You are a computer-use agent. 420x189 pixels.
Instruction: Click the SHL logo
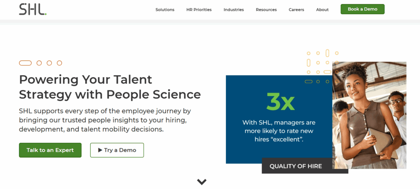[x=32, y=9]
